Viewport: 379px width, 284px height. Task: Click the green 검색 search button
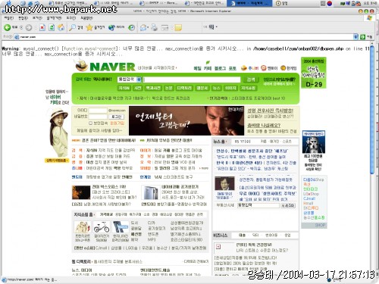tap(251, 80)
